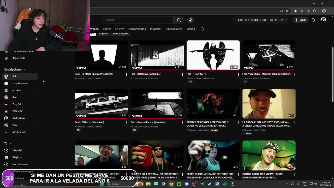
Task: Click the taskbar volume speaker icon
Action: coord(315,184)
